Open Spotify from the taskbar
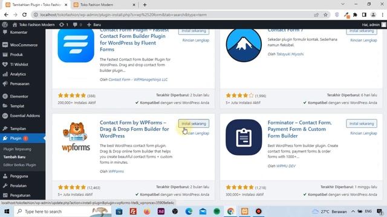387x217 pixels. (216, 212)
